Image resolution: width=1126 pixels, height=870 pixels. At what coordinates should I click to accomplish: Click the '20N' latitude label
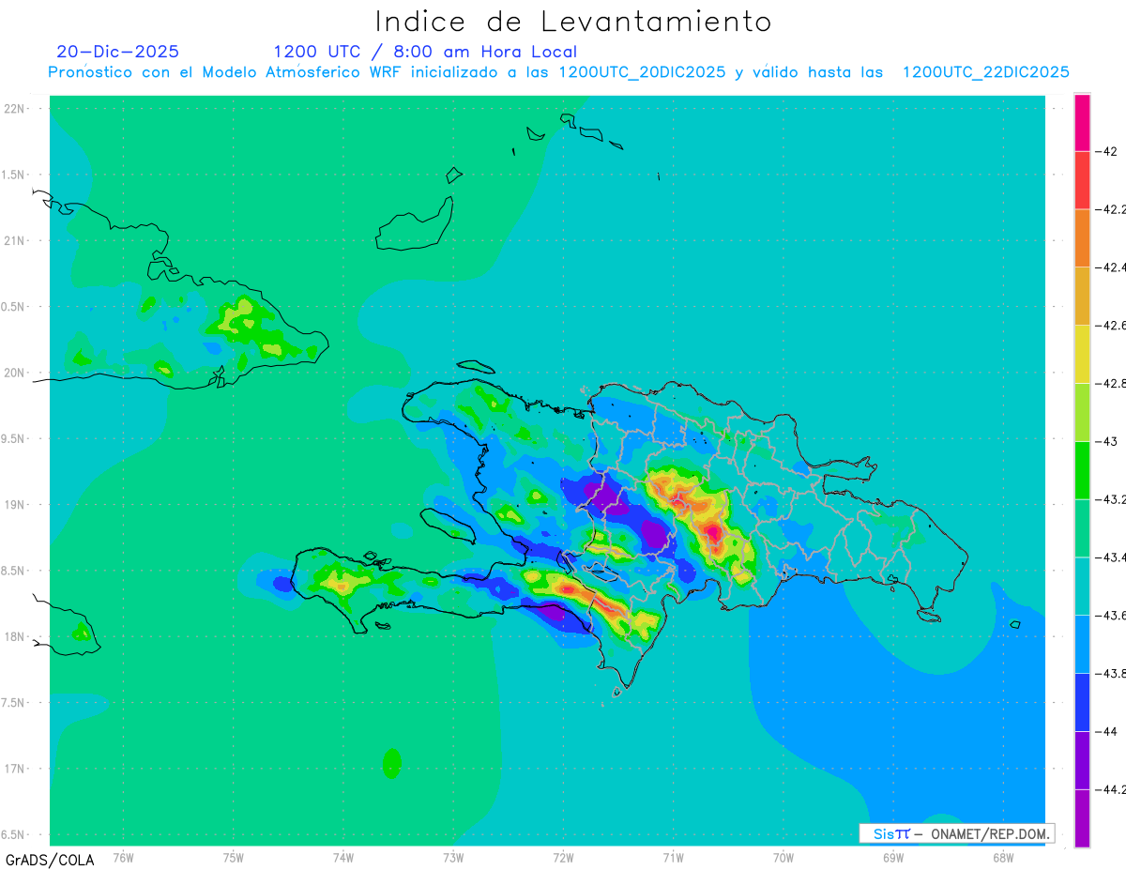tap(14, 373)
